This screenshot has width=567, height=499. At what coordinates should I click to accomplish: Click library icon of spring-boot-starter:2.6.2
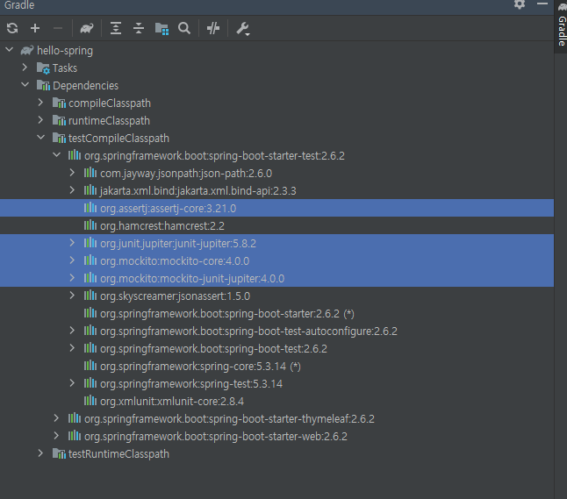point(90,313)
